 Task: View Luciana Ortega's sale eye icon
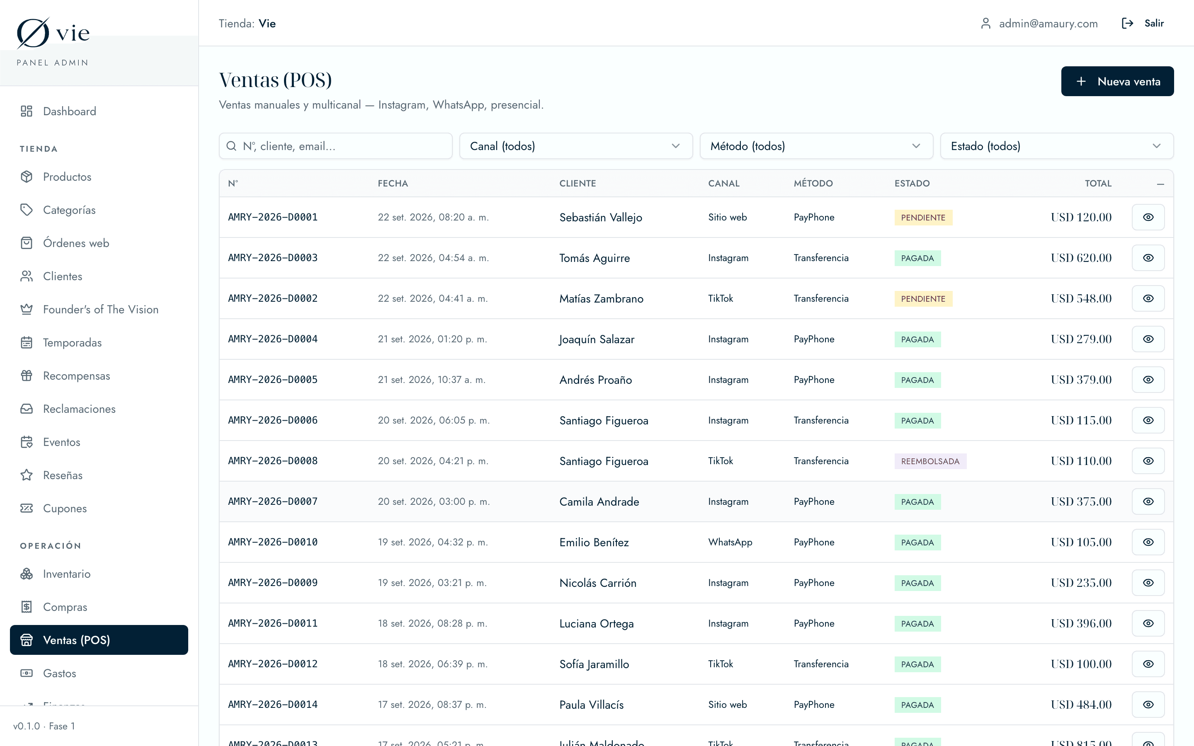tap(1148, 623)
